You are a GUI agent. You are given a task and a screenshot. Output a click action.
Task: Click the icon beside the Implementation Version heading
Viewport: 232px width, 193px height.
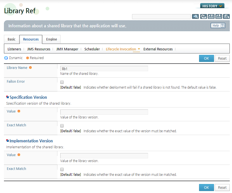pos(7,141)
